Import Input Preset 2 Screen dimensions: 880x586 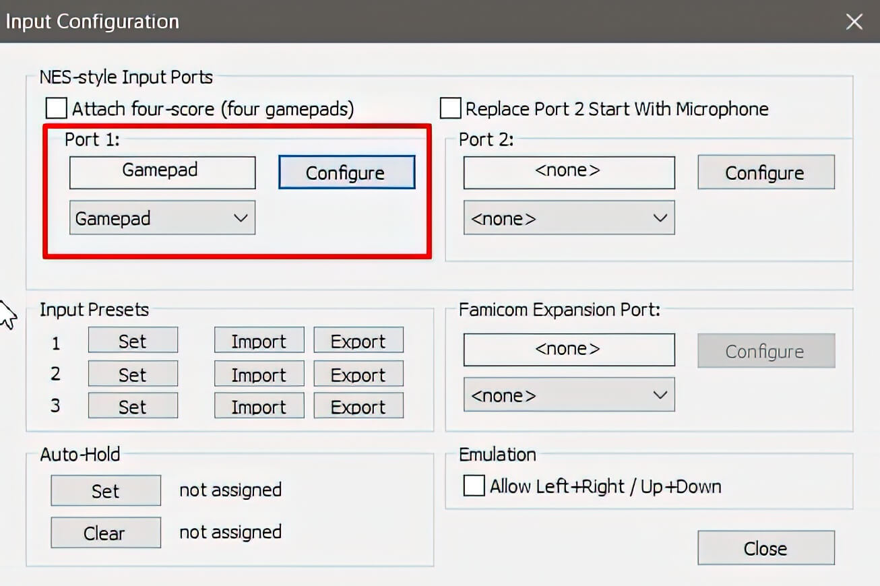click(x=259, y=373)
